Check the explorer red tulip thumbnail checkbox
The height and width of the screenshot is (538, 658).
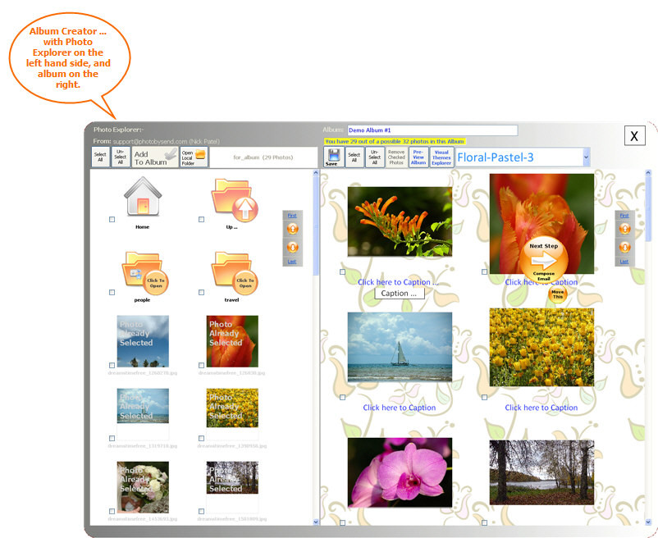pos(202,365)
